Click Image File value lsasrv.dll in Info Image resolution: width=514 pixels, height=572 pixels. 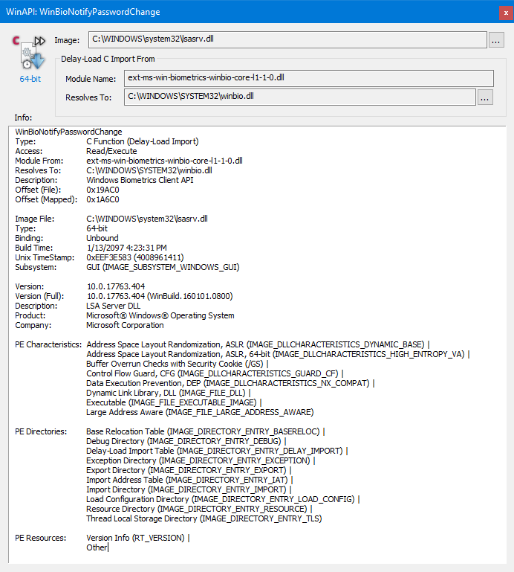click(x=147, y=219)
